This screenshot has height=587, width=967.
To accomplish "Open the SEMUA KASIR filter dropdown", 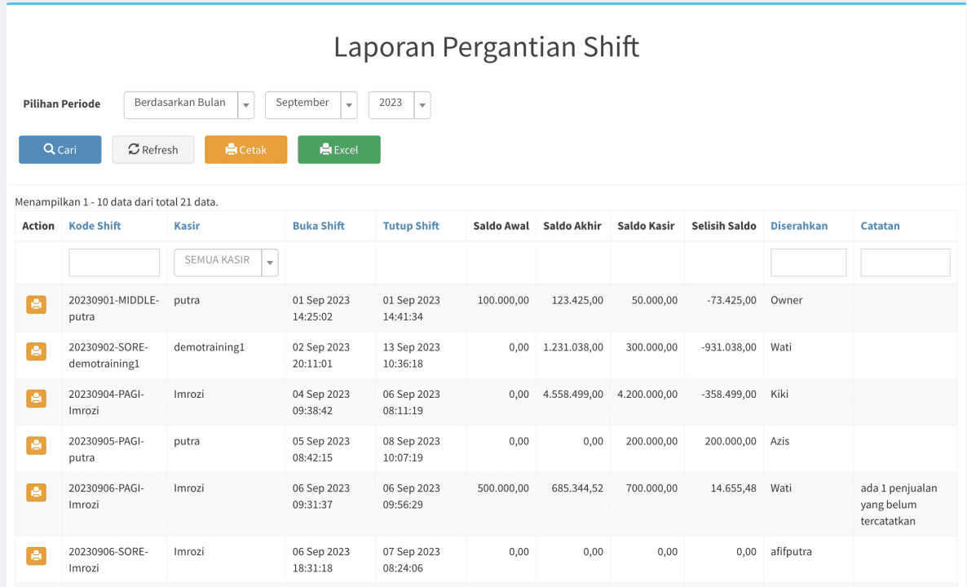I will [x=226, y=263].
